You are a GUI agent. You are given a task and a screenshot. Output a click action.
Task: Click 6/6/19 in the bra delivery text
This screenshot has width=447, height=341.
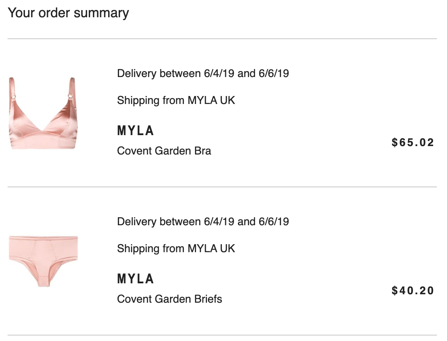click(274, 74)
